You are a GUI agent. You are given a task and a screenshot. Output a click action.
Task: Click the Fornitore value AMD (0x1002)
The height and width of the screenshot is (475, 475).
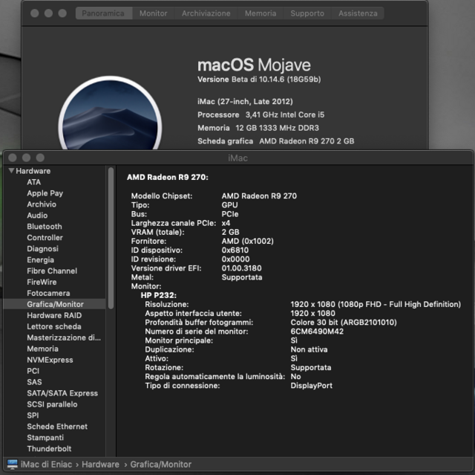click(x=247, y=241)
